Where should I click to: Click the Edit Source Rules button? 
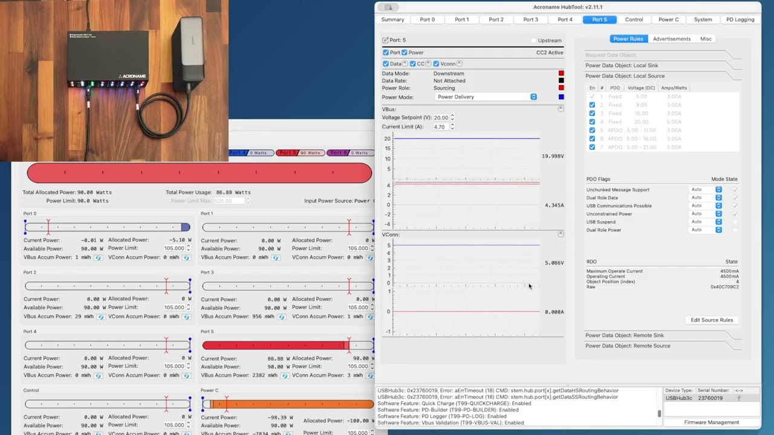click(x=712, y=320)
